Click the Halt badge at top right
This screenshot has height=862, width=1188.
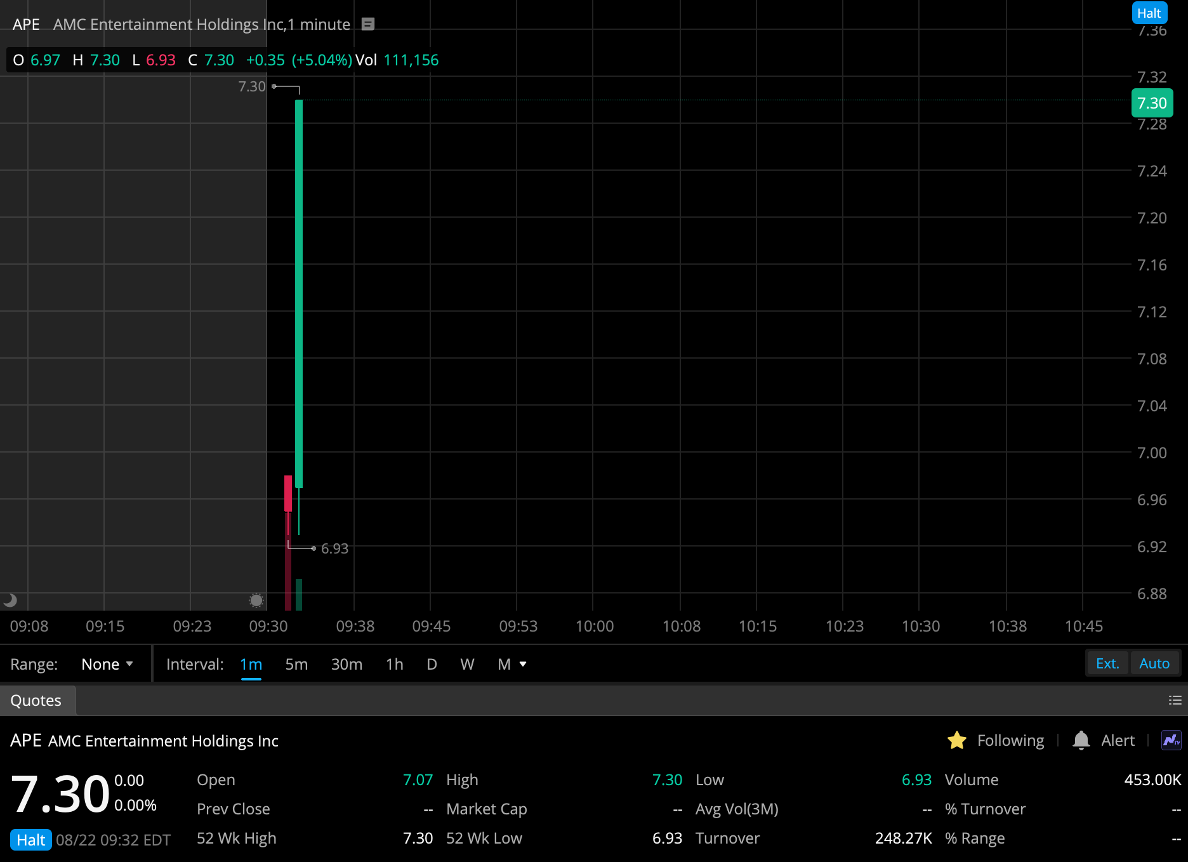(x=1149, y=13)
